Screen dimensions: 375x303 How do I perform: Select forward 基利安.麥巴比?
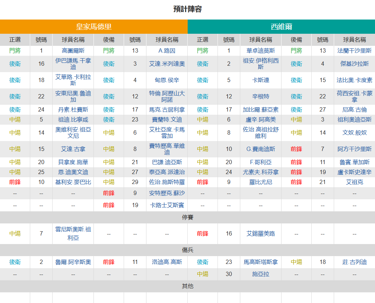click(x=73, y=182)
